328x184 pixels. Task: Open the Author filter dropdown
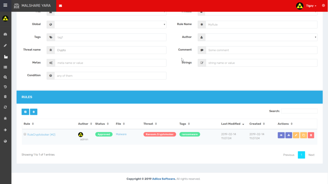261,37
